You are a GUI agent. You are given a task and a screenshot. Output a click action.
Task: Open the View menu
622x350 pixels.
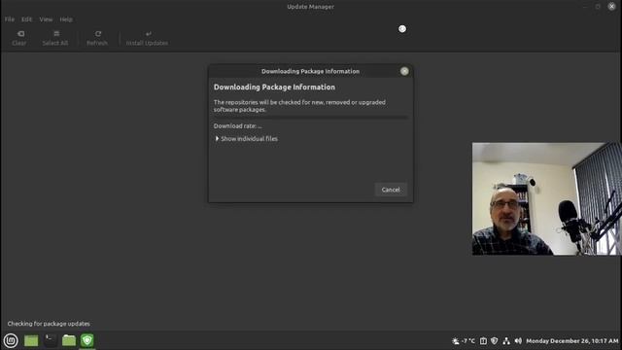[46, 19]
